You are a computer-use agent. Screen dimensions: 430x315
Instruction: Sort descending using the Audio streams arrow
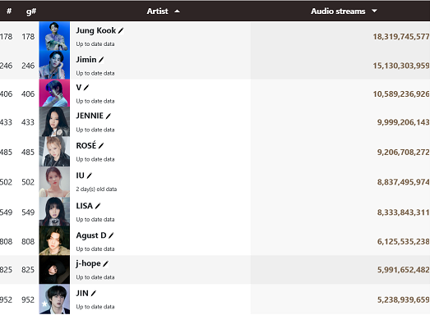[x=374, y=11]
